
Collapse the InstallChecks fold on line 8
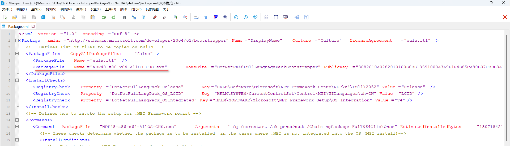point(17,80)
